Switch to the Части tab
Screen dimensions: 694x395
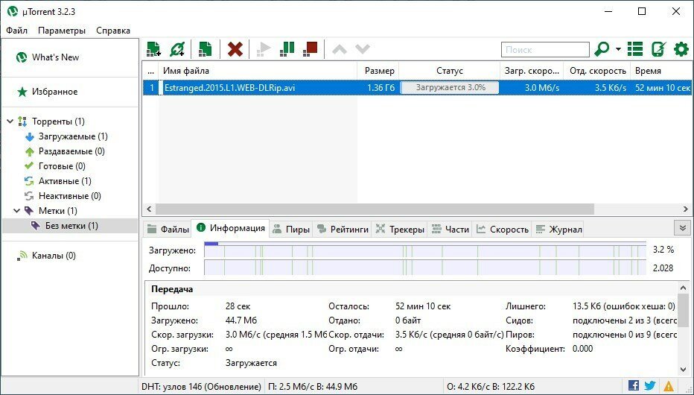pos(450,229)
